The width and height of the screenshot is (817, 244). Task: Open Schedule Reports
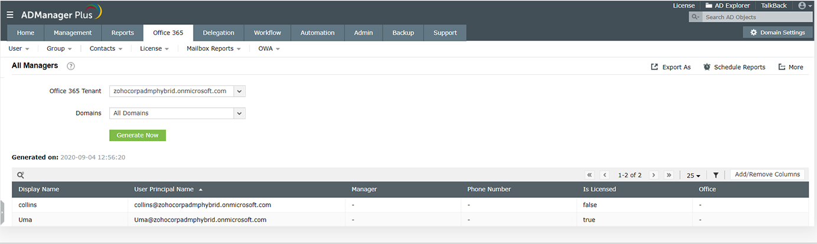pyautogui.click(x=734, y=67)
